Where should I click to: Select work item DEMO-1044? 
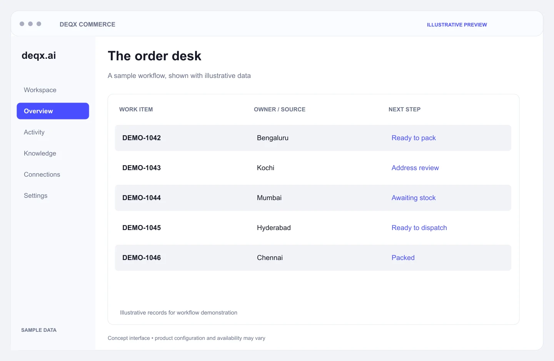[x=142, y=198]
